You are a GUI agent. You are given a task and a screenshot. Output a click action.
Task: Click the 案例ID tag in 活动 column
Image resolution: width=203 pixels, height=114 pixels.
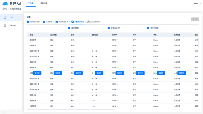pos(37,73)
